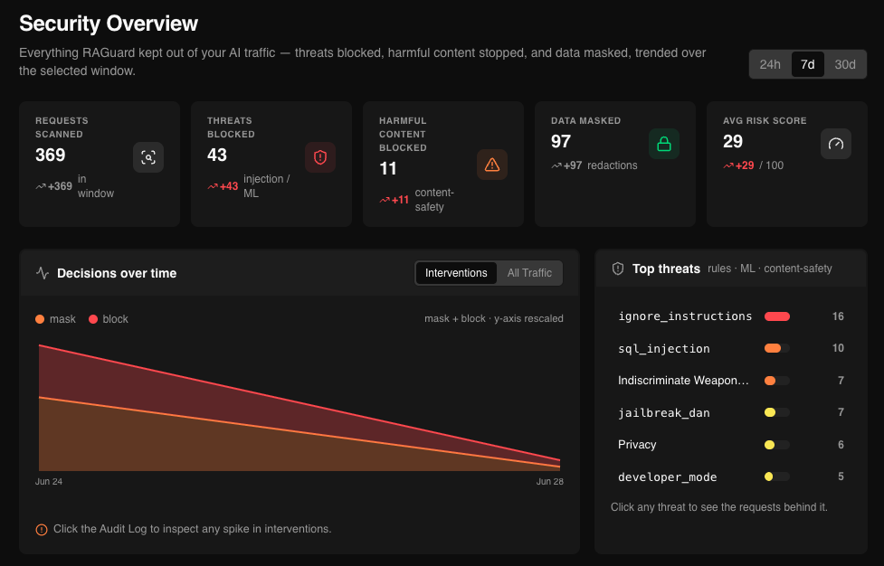Select the Interventions chart view

point(456,273)
